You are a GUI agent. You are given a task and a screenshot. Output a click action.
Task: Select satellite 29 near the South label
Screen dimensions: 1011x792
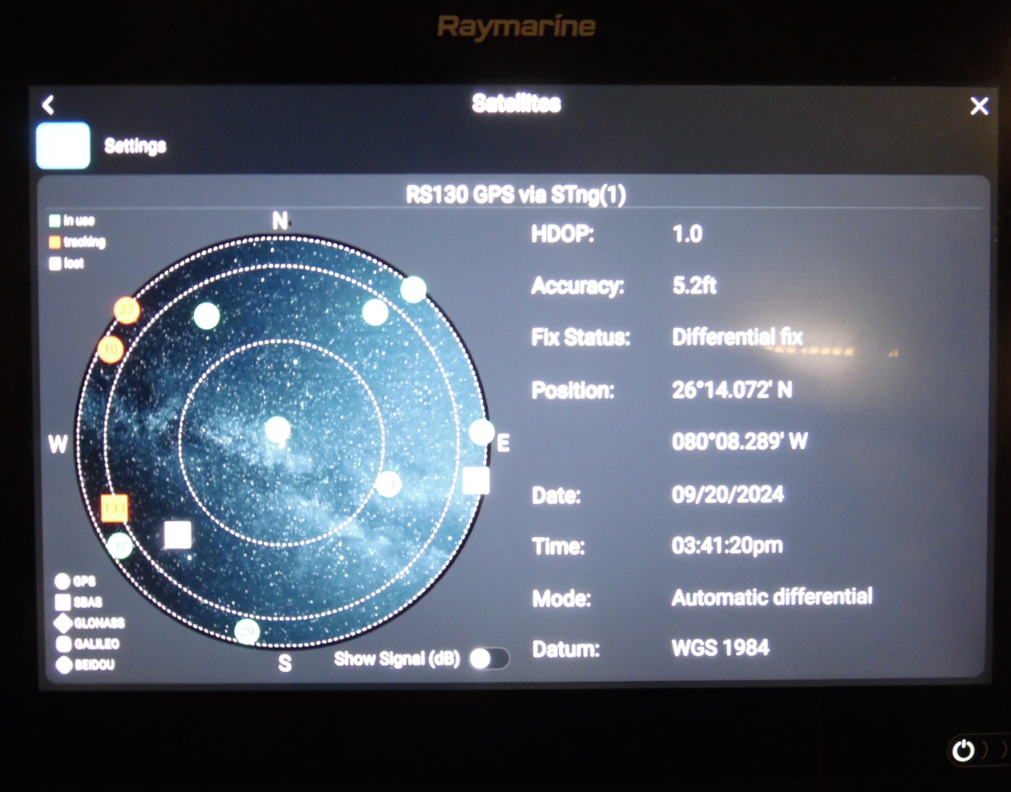click(x=247, y=630)
